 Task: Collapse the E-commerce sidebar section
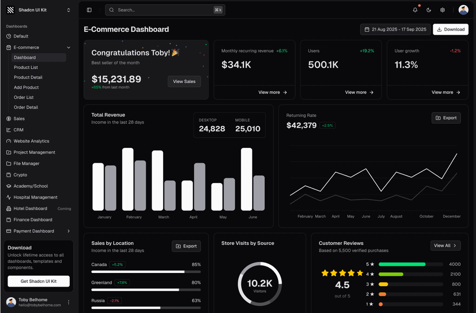(68, 47)
